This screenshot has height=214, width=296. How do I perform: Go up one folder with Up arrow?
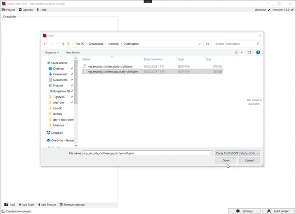point(63,44)
